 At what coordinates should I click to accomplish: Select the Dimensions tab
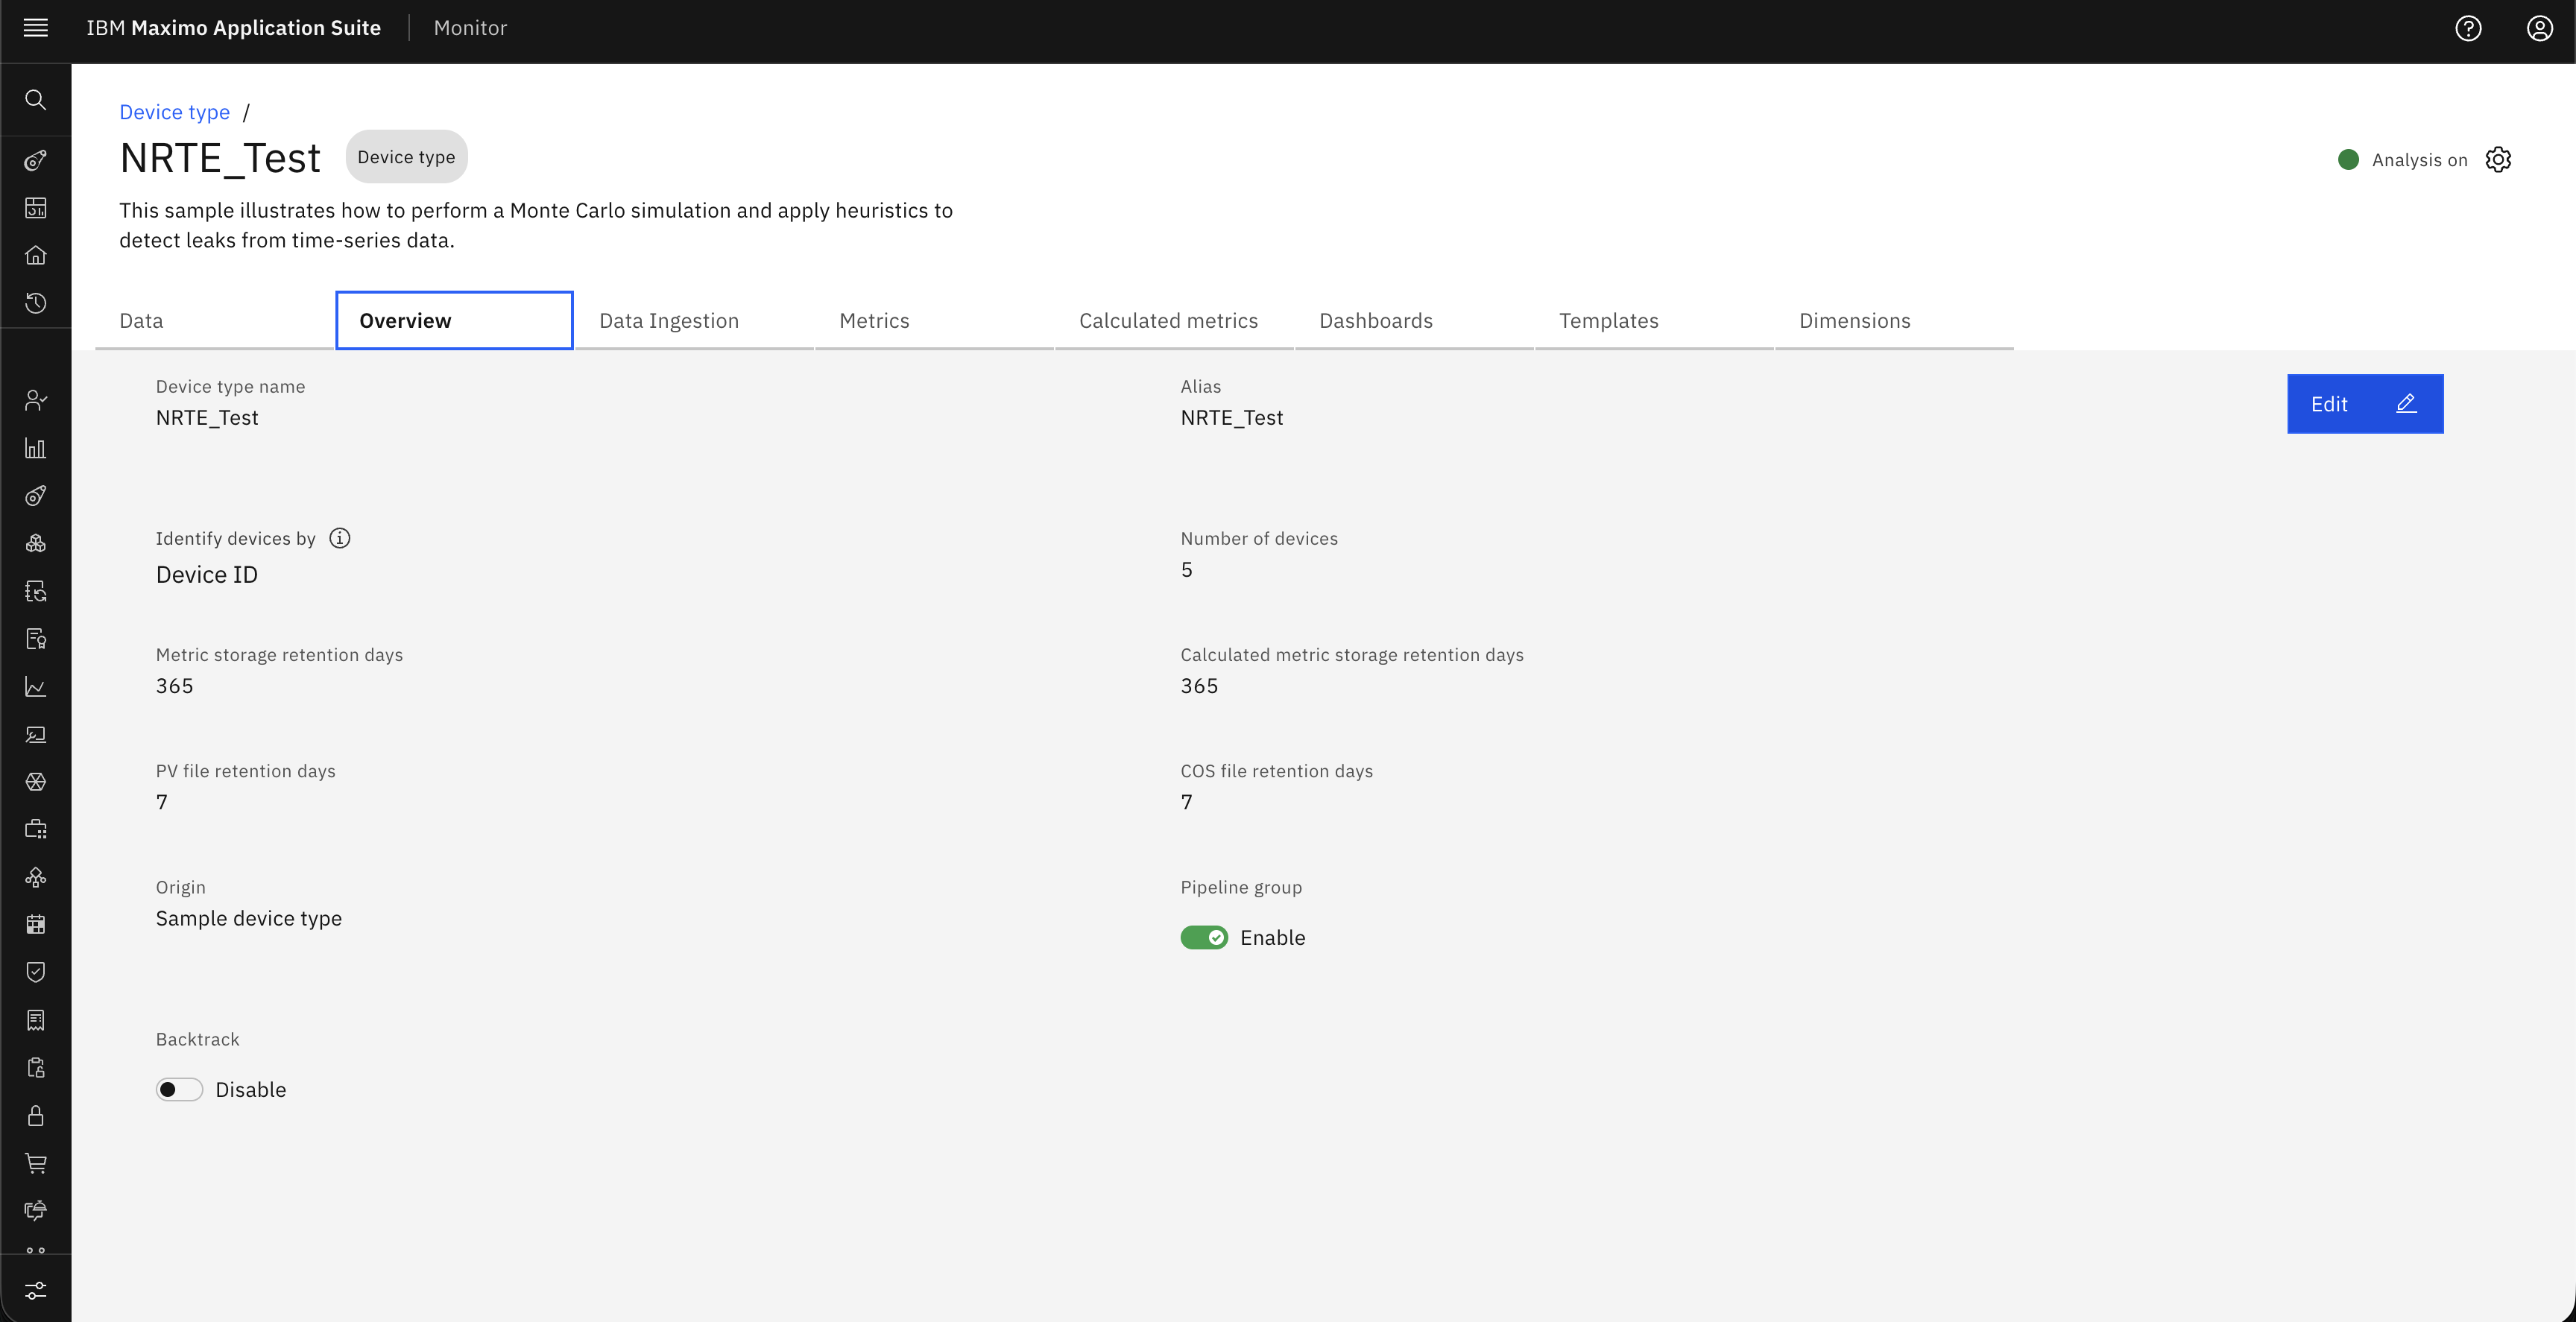(x=1894, y=321)
